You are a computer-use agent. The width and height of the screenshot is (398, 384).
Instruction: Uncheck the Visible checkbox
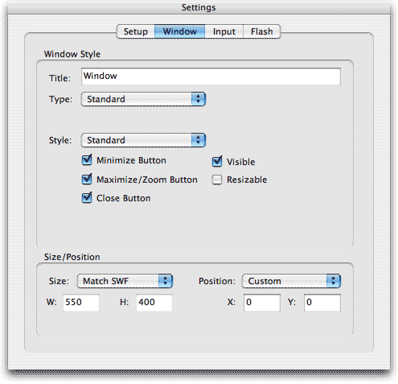pos(217,162)
